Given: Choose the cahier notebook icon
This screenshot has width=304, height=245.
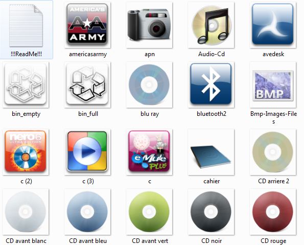Looking at the screenshot, I should [x=211, y=152].
